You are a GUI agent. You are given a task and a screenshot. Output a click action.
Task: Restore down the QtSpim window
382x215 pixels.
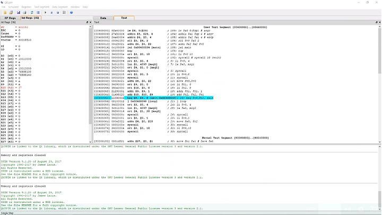367,3
